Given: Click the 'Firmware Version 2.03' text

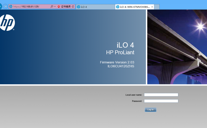Looking at the screenshot, I should 117,62.
